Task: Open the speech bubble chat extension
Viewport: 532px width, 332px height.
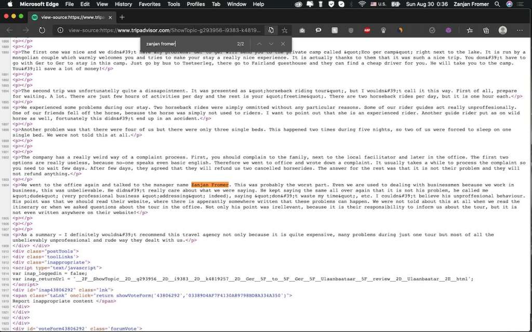Action: [318, 30]
